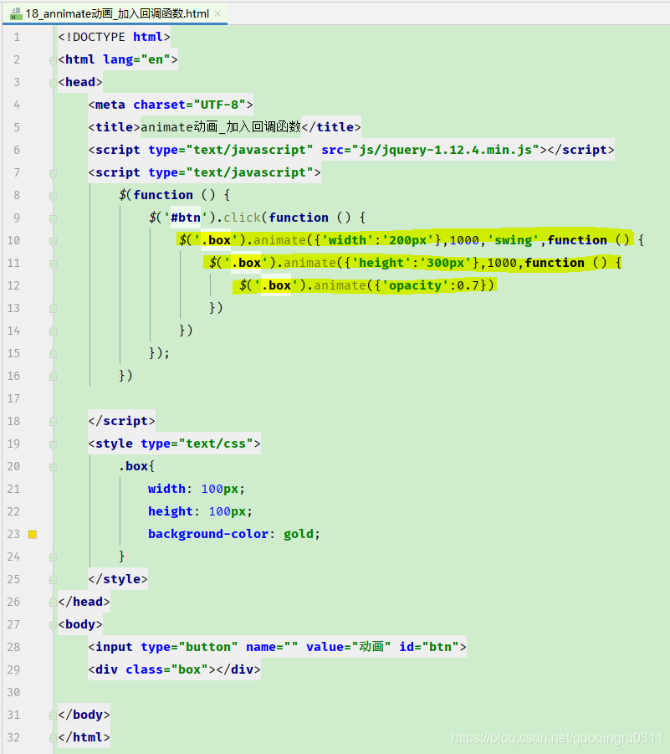This screenshot has width=670, height=754.
Task: Click the value="动画" attribute
Action: coord(348,647)
